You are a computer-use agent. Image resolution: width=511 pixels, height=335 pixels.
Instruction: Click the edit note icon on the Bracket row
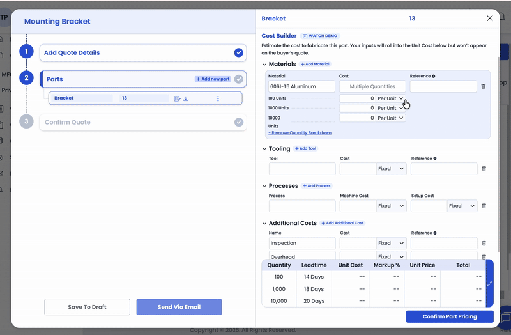tap(178, 98)
